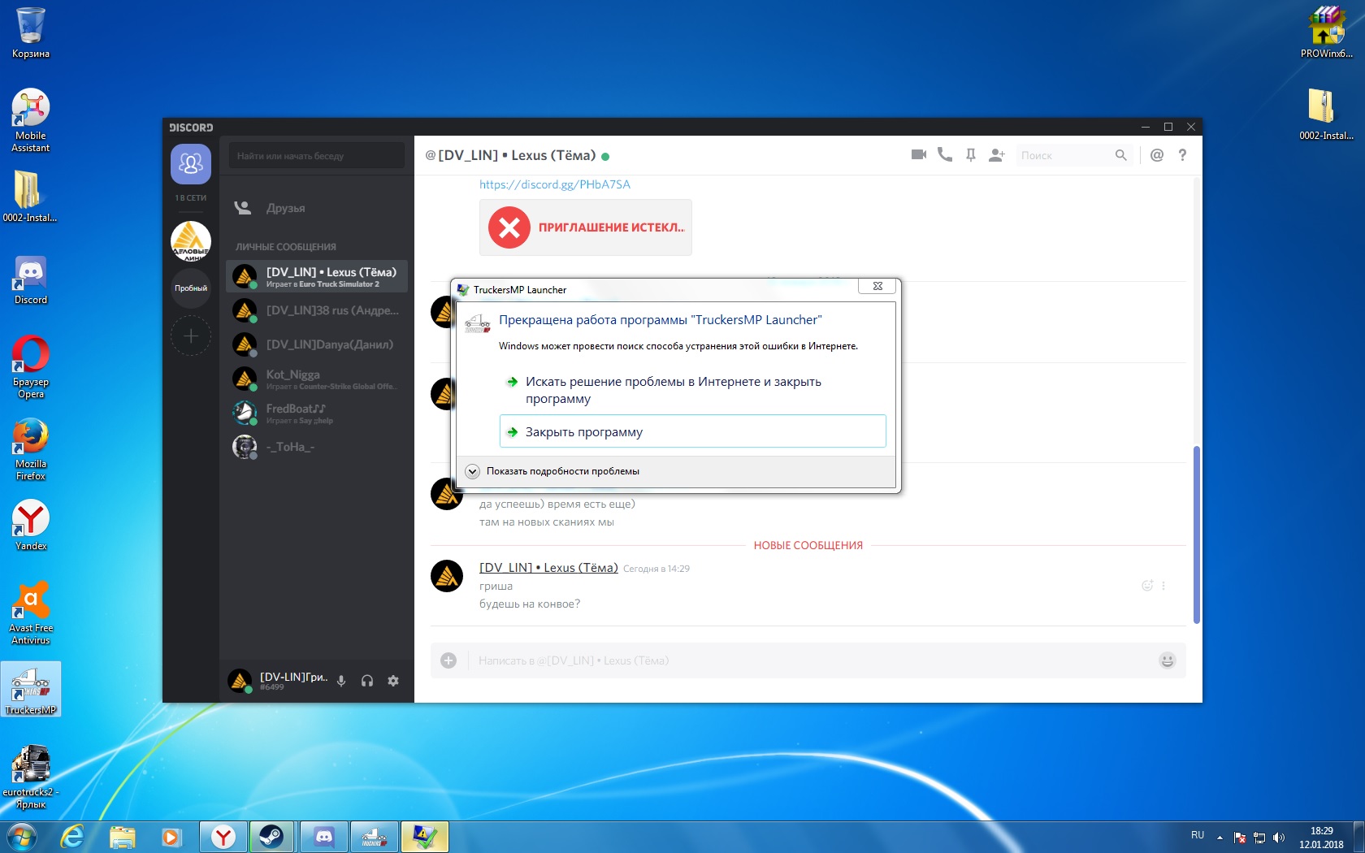Select the Mobile Assistant desktop icon
The image size is (1365, 853).
coord(30,120)
